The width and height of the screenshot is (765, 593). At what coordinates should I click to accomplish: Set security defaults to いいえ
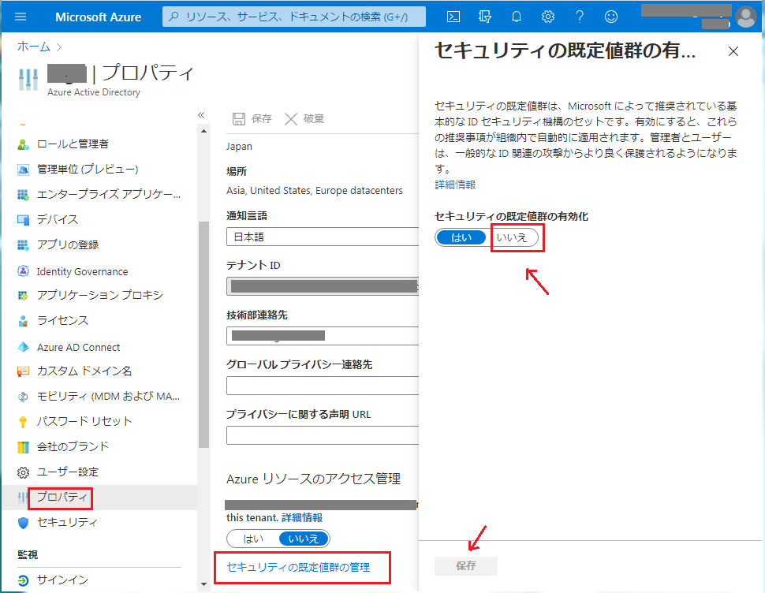point(513,237)
